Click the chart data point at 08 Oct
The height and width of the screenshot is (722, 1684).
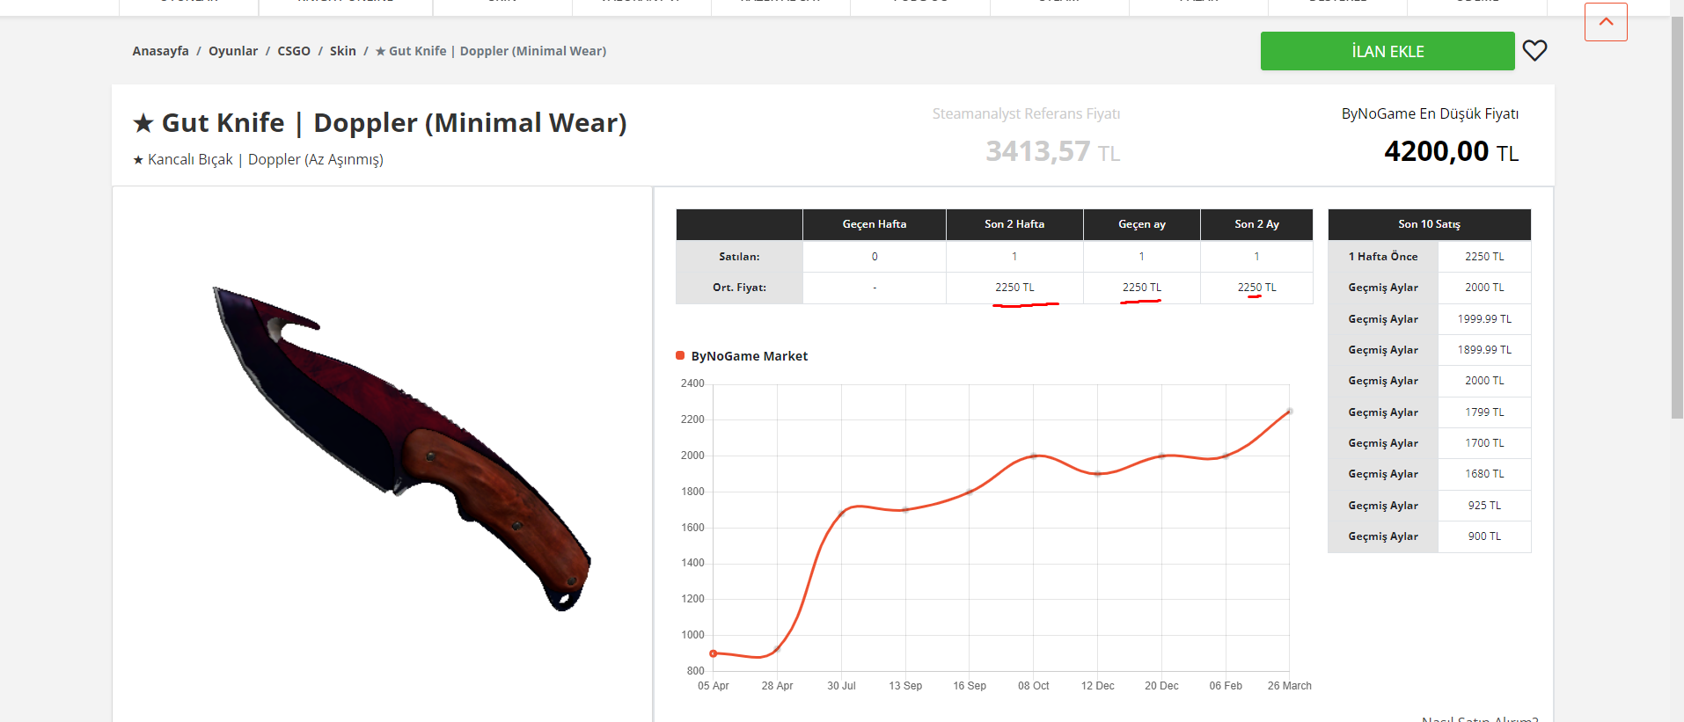pyautogui.click(x=1034, y=456)
